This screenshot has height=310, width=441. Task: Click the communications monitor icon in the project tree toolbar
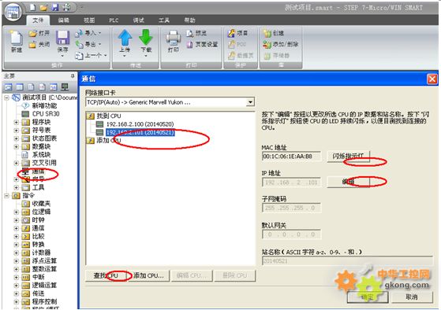(x=65, y=87)
